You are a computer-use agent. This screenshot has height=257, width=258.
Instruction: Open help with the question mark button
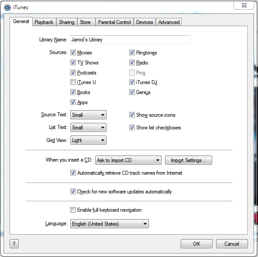coord(14,243)
